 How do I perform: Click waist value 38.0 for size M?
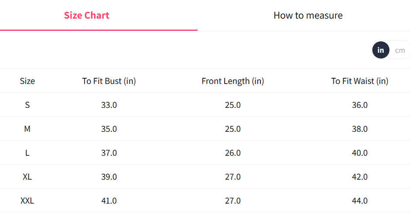[359, 129]
